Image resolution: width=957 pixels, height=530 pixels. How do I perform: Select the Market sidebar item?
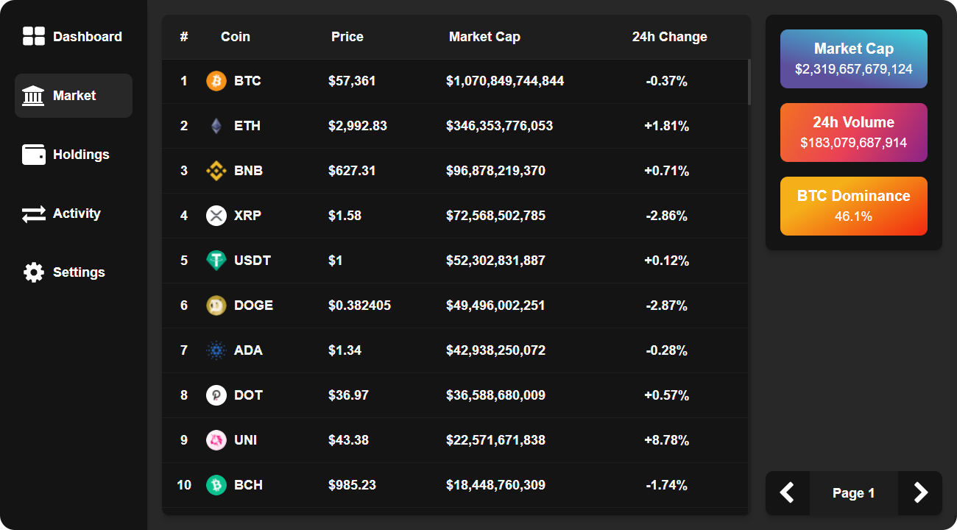(74, 96)
